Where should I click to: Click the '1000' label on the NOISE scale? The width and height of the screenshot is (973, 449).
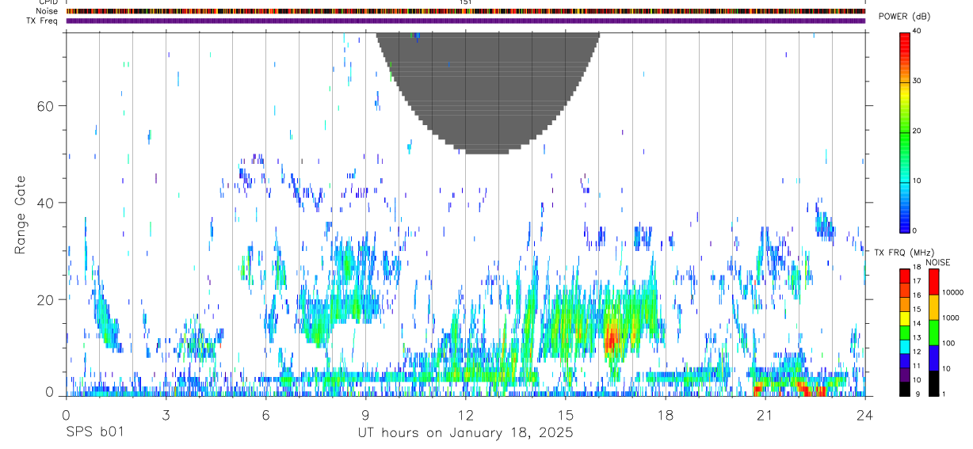pyautogui.click(x=950, y=318)
